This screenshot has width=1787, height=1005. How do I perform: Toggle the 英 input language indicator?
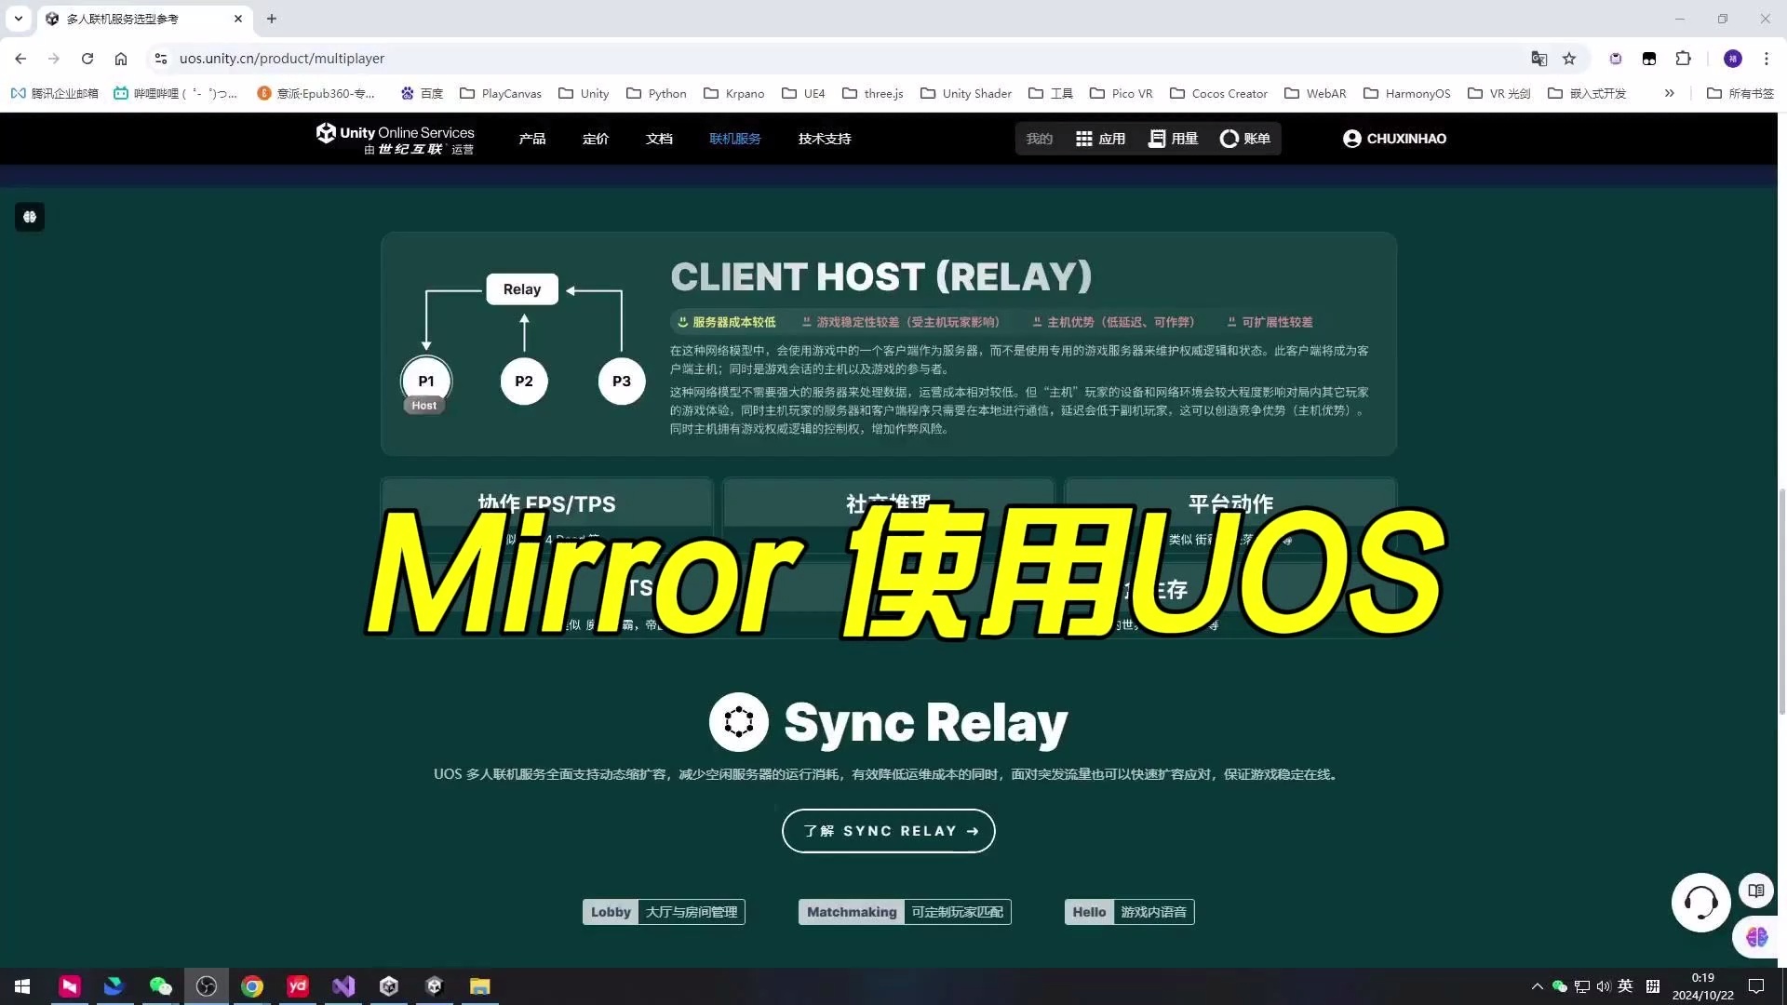click(x=1624, y=985)
